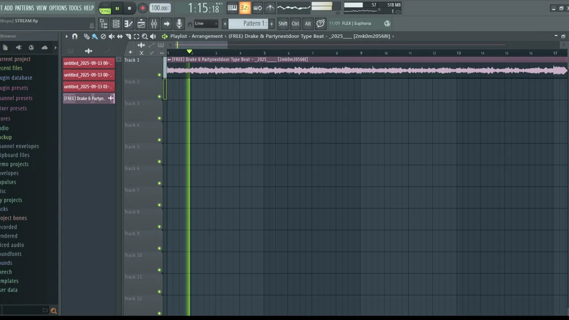
Task: Pause playback with the pause button
Action: click(x=117, y=8)
